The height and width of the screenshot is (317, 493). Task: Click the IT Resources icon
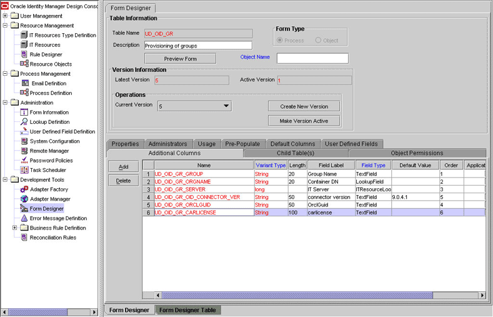(x=24, y=44)
